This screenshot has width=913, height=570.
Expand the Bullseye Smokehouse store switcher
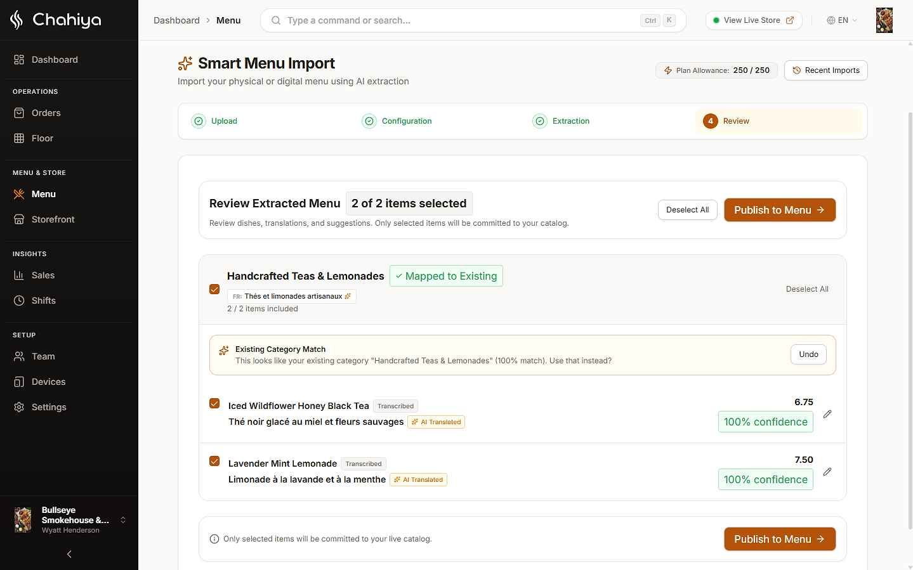(x=69, y=520)
